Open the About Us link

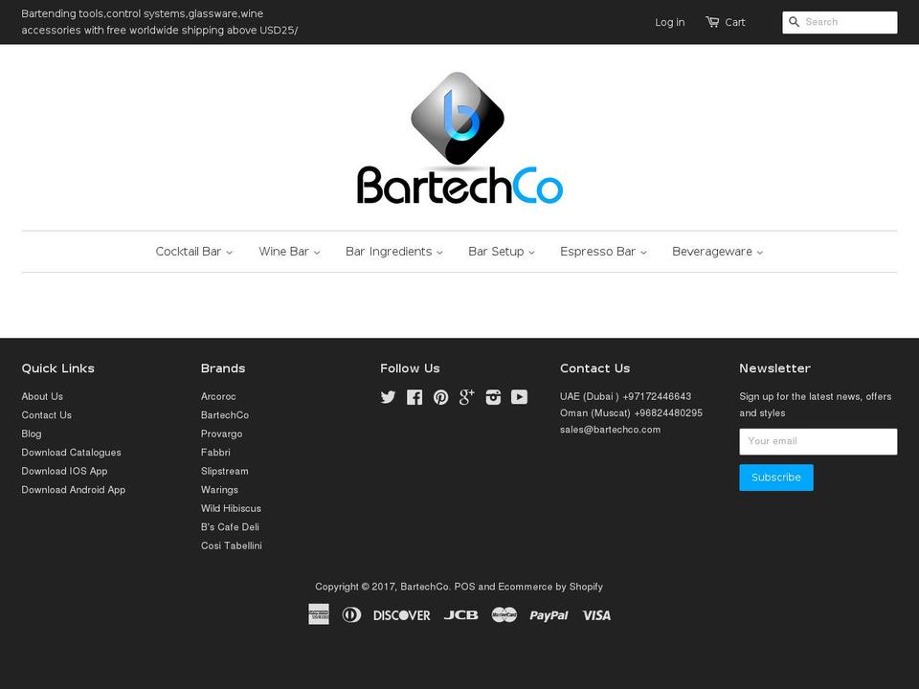coord(42,396)
